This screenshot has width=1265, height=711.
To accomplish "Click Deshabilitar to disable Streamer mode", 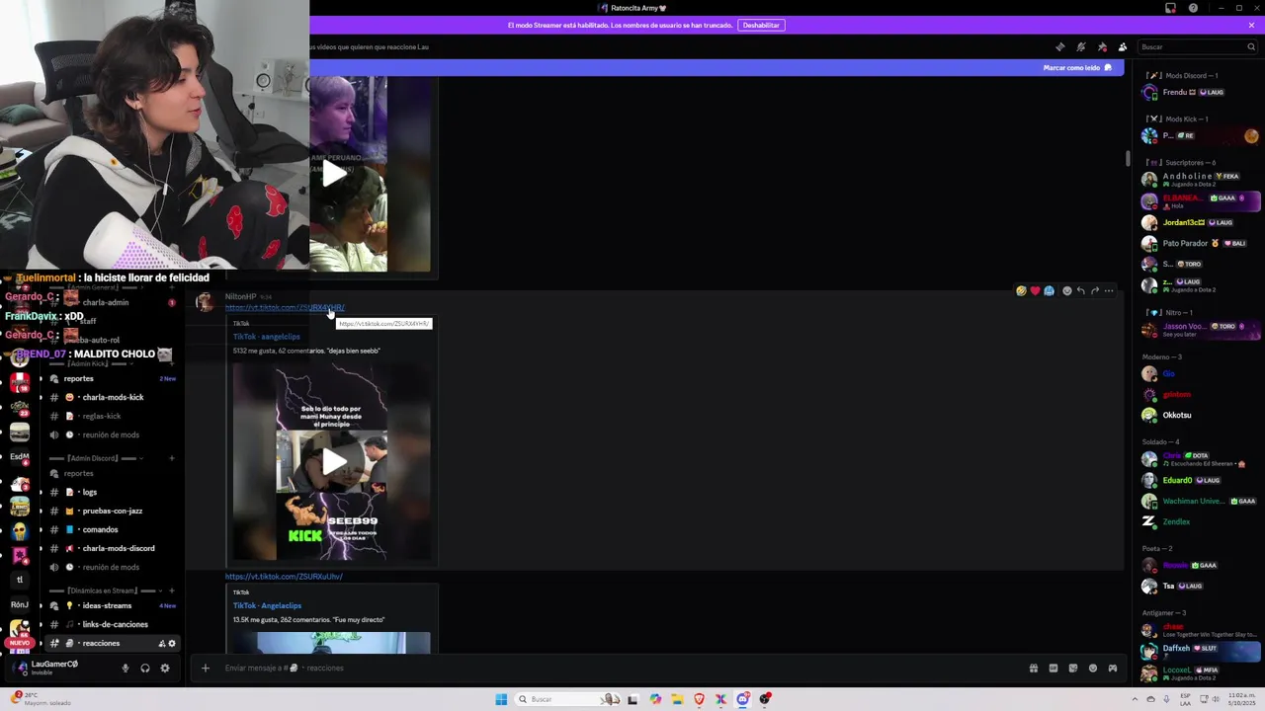I will pyautogui.click(x=761, y=25).
